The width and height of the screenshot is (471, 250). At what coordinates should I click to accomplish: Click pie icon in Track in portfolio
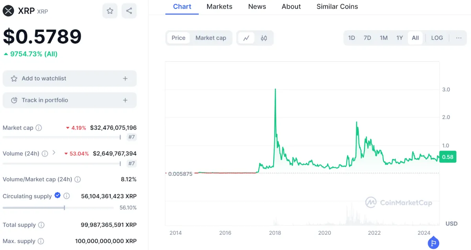pos(14,100)
